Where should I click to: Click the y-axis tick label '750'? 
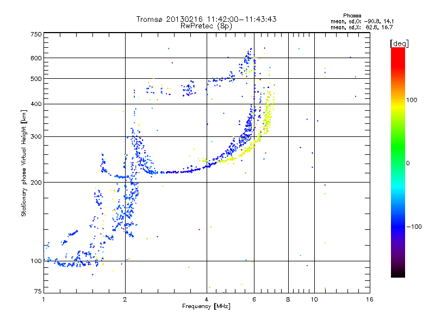(x=36, y=34)
